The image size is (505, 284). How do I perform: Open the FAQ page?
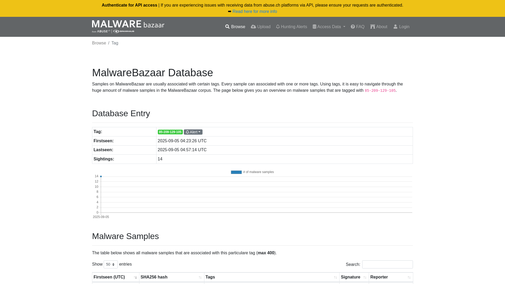click(x=357, y=27)
